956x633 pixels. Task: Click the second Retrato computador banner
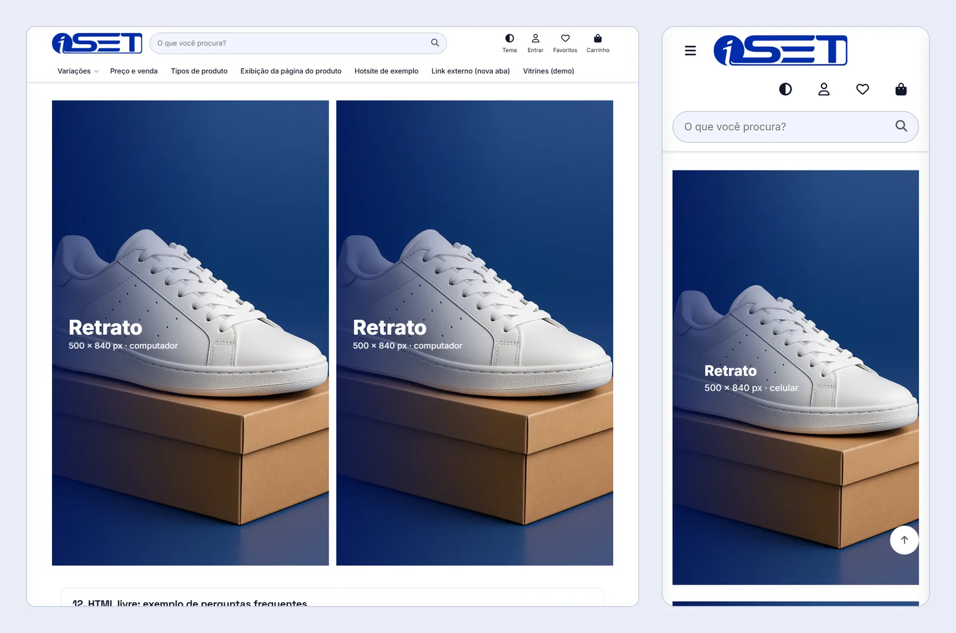(x=474, y=333)
